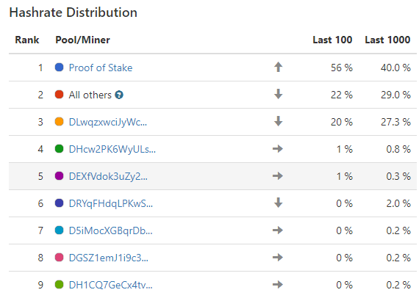This screenshot has width=419, height=298.
Task: Click the Pool/Miner column header
Action: click(82, 40)
